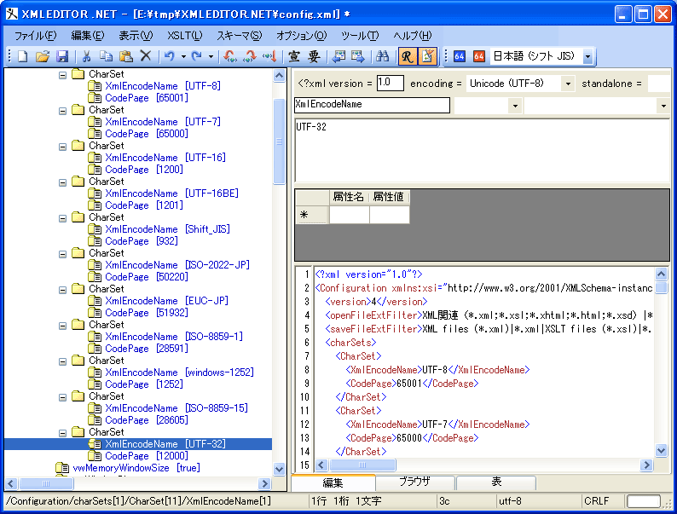Screen dimensions: 677x514
Task: Open the 編集(E) menu
Action: coord(88,36)
